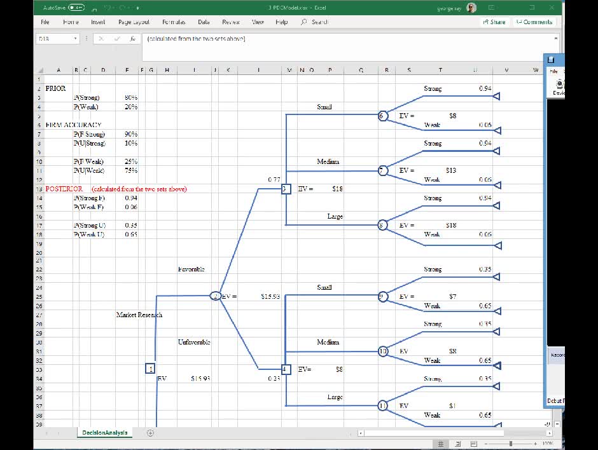598x450 pixels.
Task: Open the Comments button
Action: (534, 22)
